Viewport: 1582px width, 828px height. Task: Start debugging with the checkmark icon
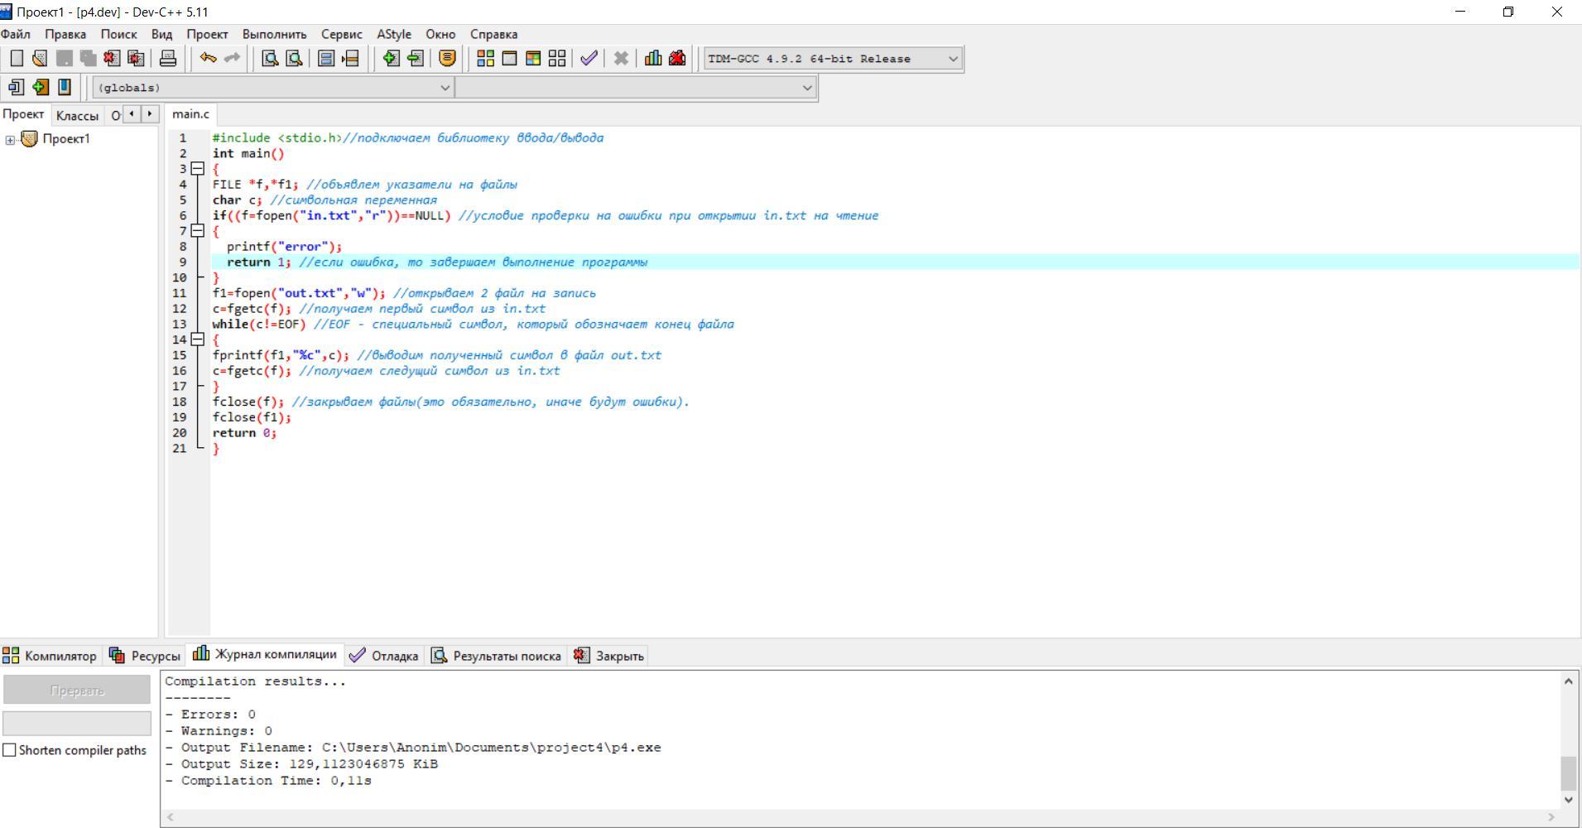(589, 58)
